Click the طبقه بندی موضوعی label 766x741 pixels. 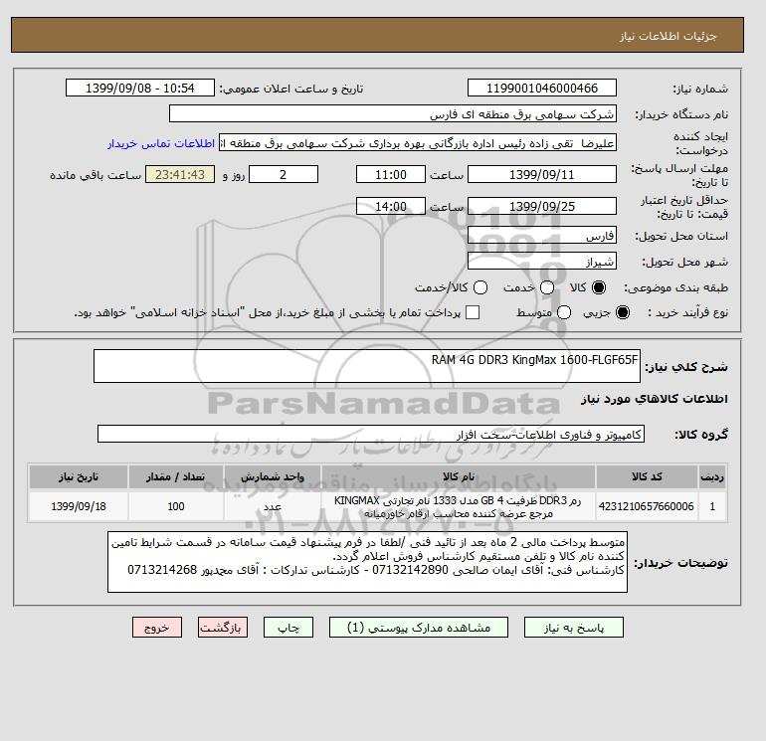[675, 288]
